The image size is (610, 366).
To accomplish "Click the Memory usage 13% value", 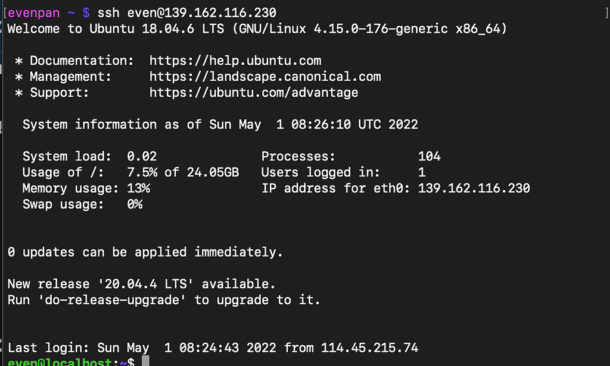I will [138, 188].
